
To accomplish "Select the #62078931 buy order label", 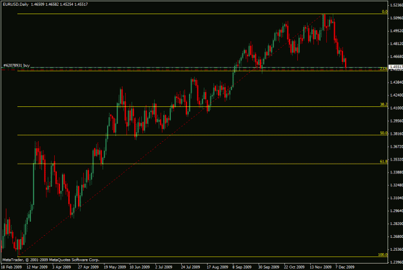I will 17,66.
